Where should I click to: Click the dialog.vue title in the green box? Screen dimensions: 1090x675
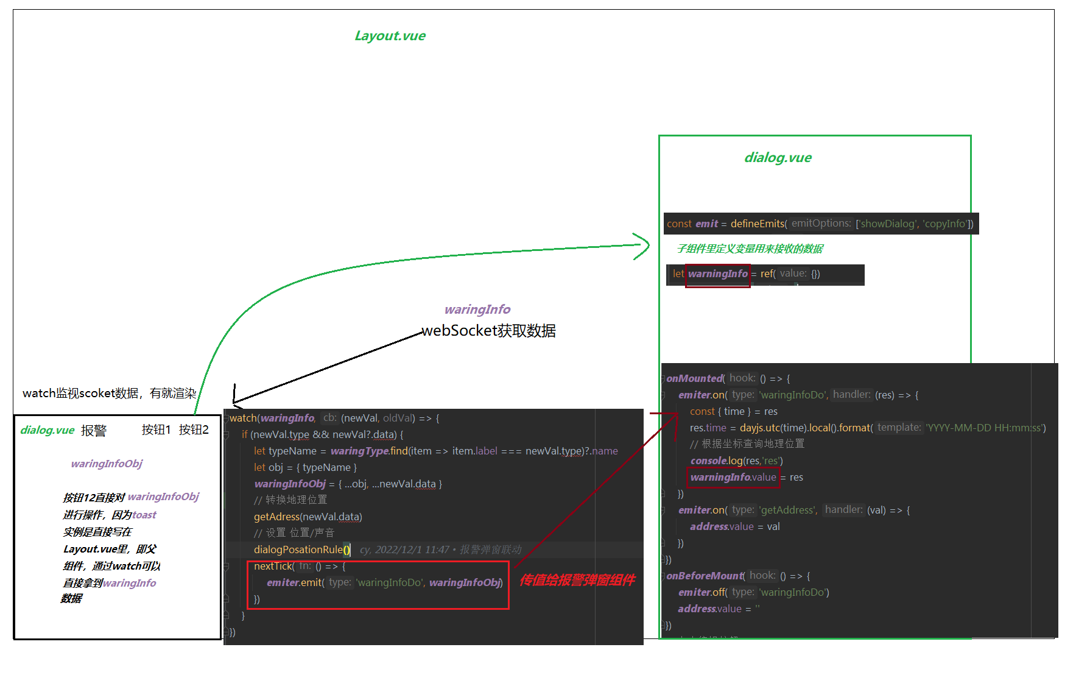(x=778, y=158)
